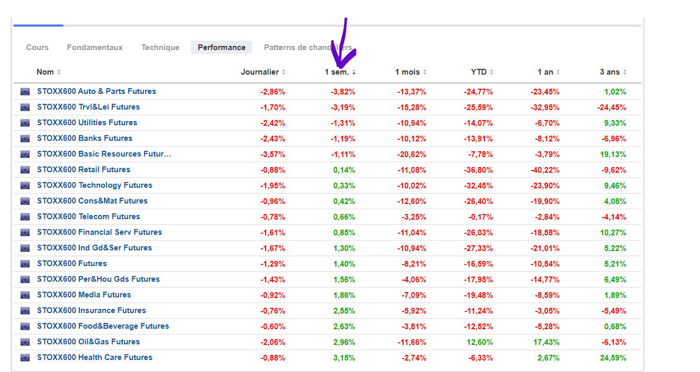Open STOXX600 Per&Hou Gds Futures link
Image resolution: width=700 pixels, height=372 pixels.
pyautogui.click(x=99, y=279)
